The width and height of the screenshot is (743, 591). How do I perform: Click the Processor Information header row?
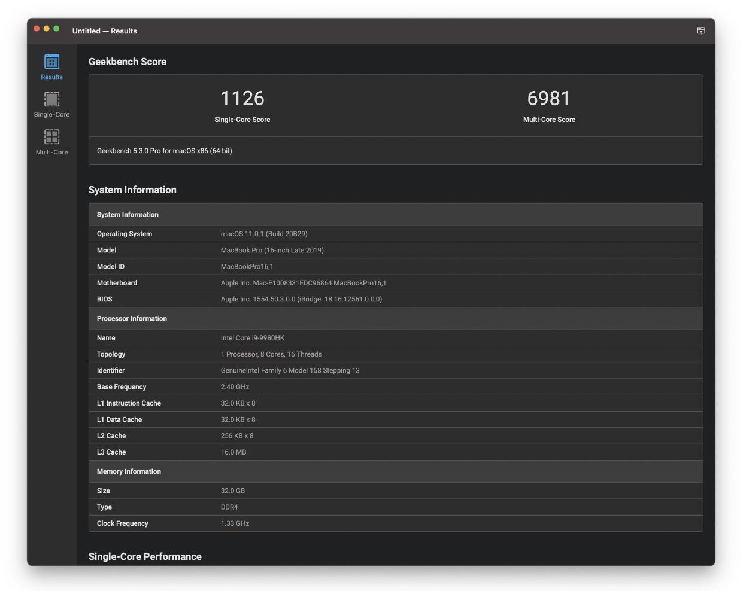(x=396, y=319)
